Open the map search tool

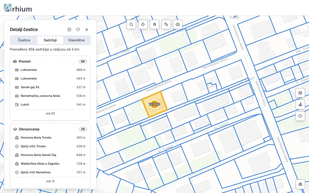[131, 25]
